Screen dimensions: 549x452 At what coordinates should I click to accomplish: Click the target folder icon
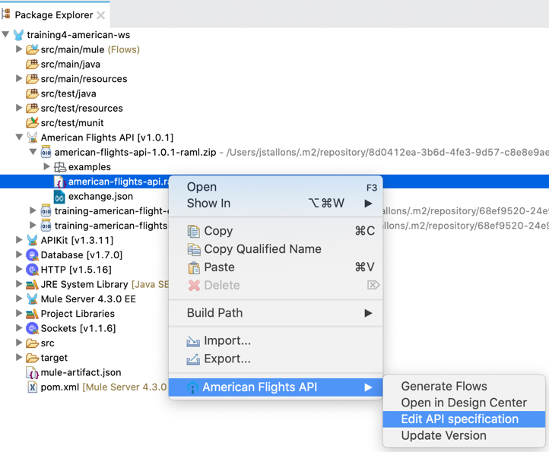32,358
